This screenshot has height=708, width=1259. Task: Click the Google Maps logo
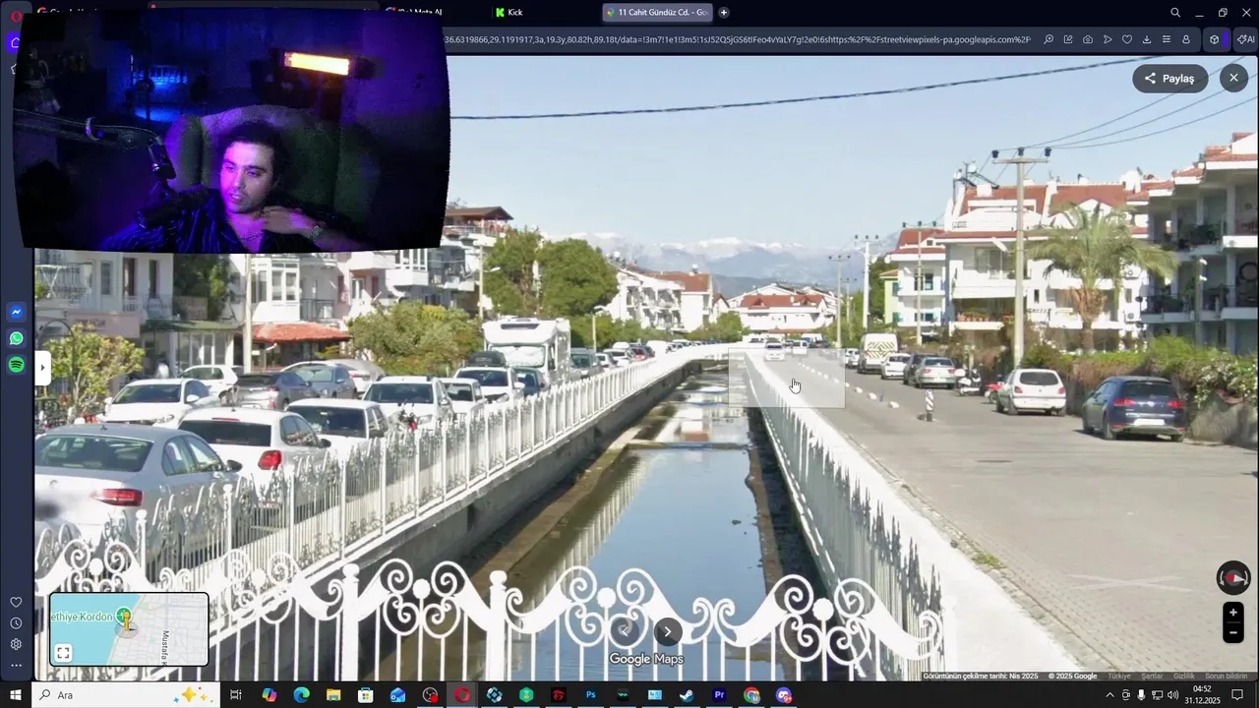646,659
